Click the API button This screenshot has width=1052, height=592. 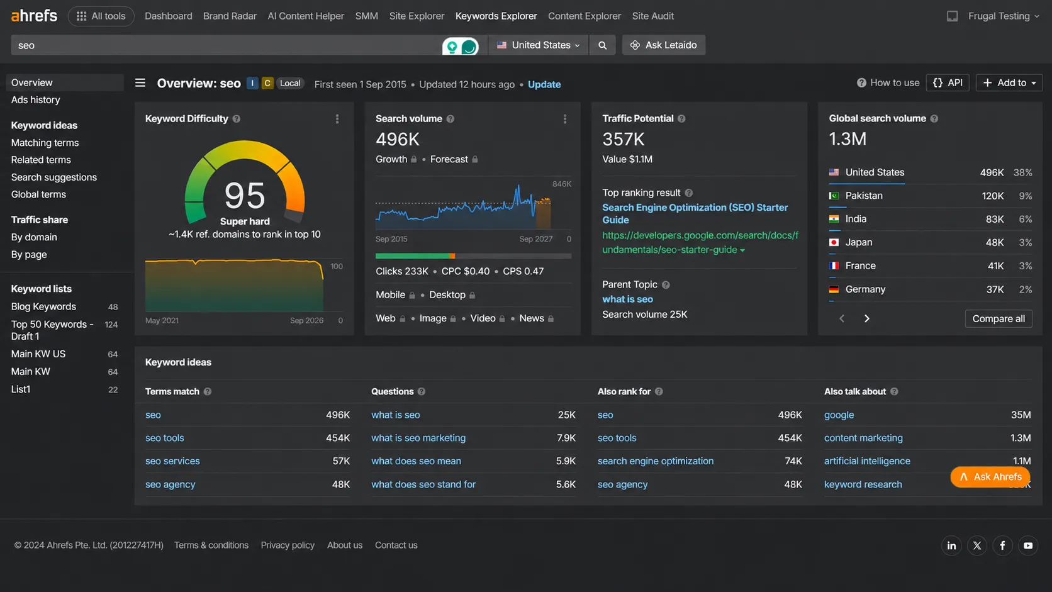948,83
